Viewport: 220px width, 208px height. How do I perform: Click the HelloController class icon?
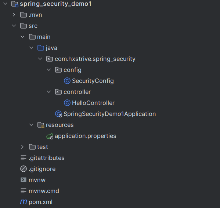pyautogui.click(x=67, y=103)
